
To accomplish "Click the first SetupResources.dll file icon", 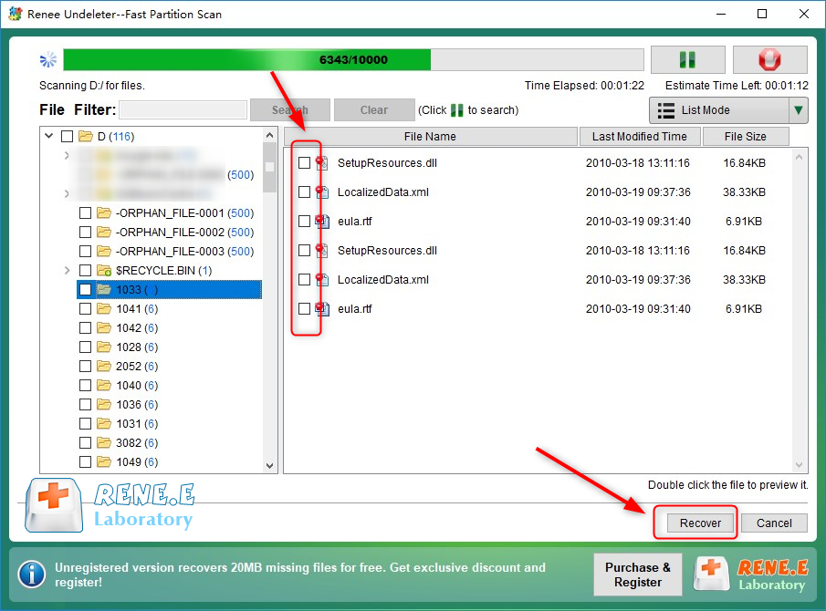I will (x=322, y=163).
